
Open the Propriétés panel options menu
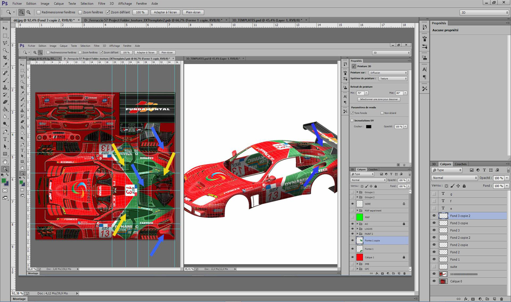(508, 23)
